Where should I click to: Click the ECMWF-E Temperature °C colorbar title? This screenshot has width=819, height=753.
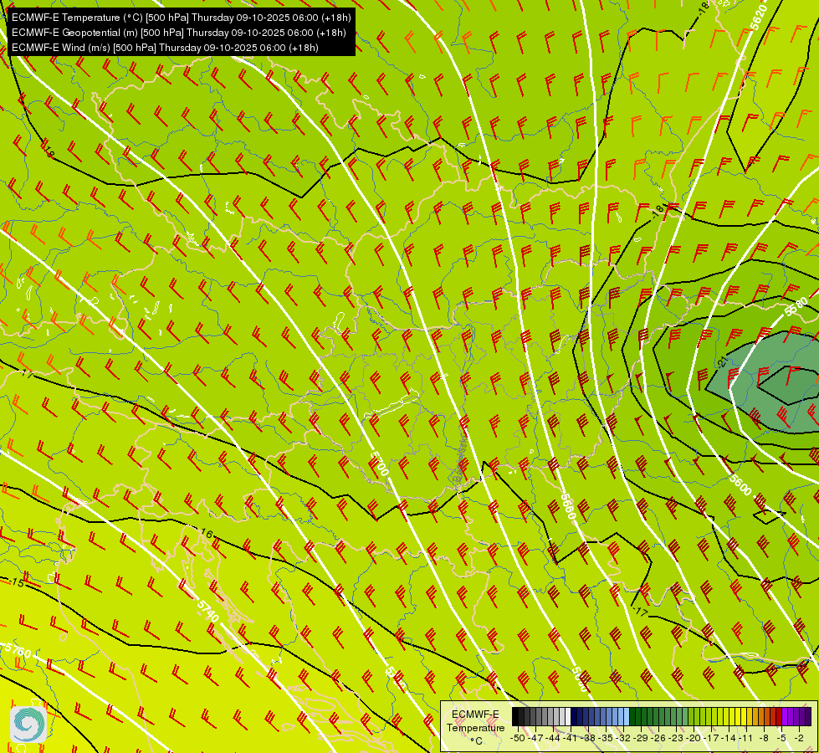(x=475, y=727)
